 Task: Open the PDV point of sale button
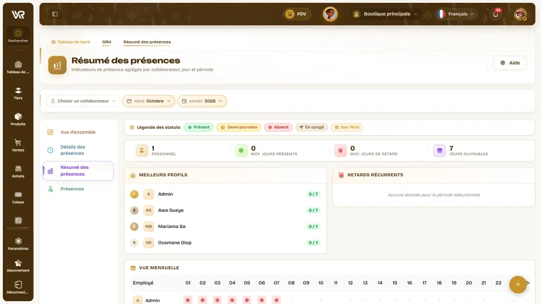297,14
